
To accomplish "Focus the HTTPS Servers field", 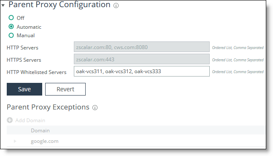I will pos(142,59).
